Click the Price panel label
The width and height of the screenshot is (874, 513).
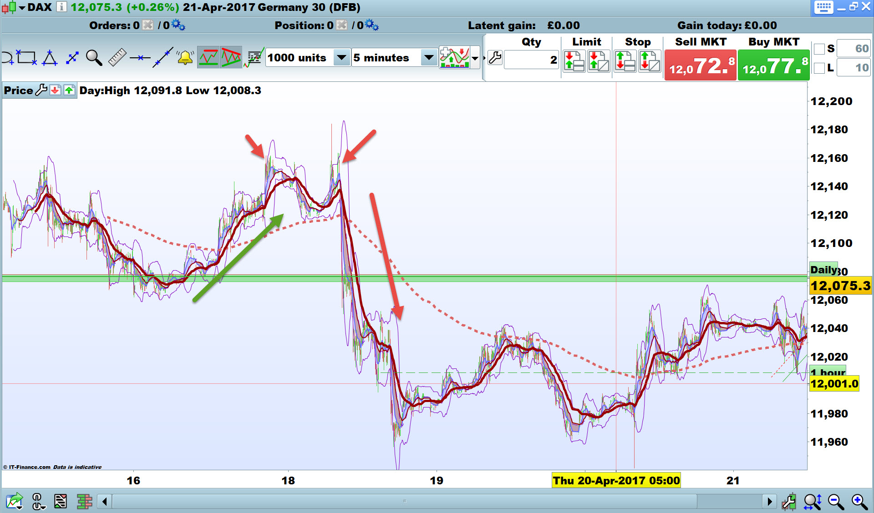click(x=18, y=91)
